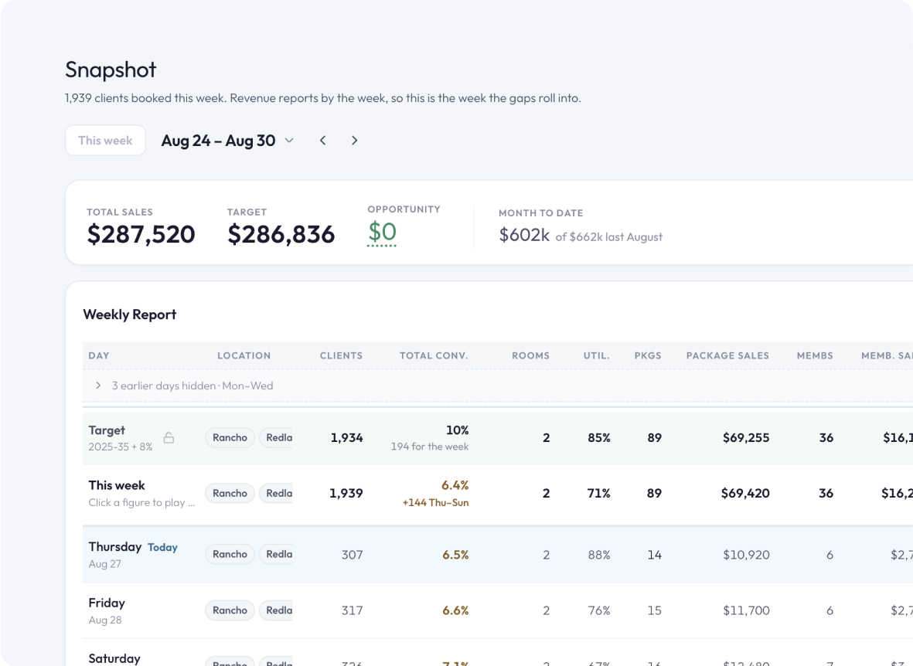Image resolution: width=913 pixels, height=666 pixels.
Task: Click the 71% utilization in This week row
Action: (x=598, y=493)
